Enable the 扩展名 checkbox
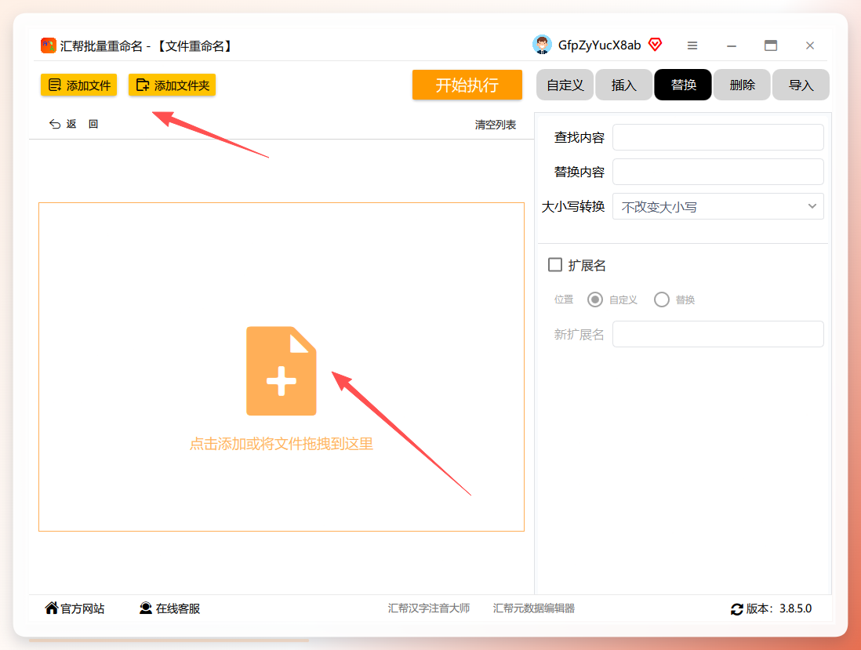The width and height of the screenshot is (861, 650). 555,265
